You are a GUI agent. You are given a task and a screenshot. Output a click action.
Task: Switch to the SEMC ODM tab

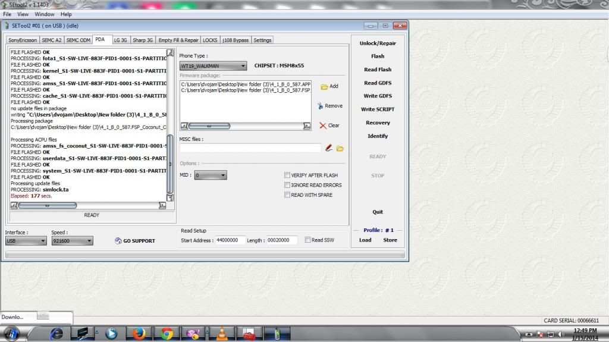[78, 40]
